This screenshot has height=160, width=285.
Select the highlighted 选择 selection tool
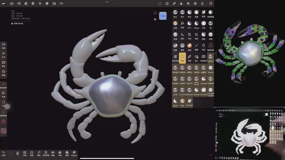(182, 58)
